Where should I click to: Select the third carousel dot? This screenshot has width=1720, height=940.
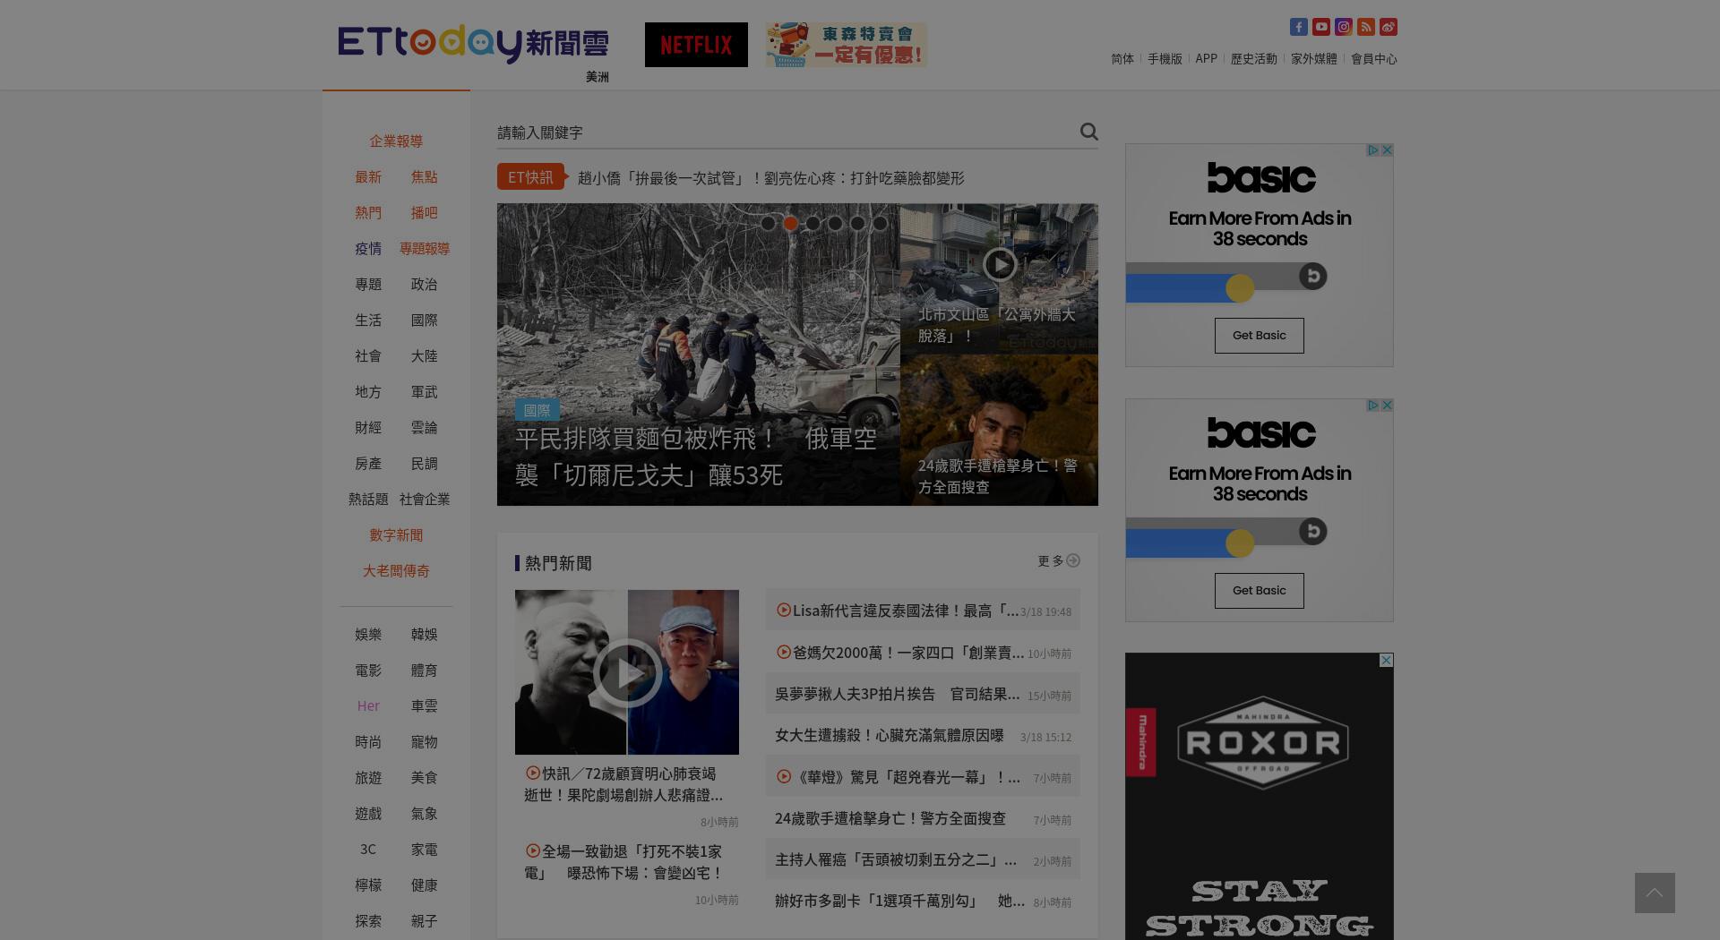coord(813,223)
